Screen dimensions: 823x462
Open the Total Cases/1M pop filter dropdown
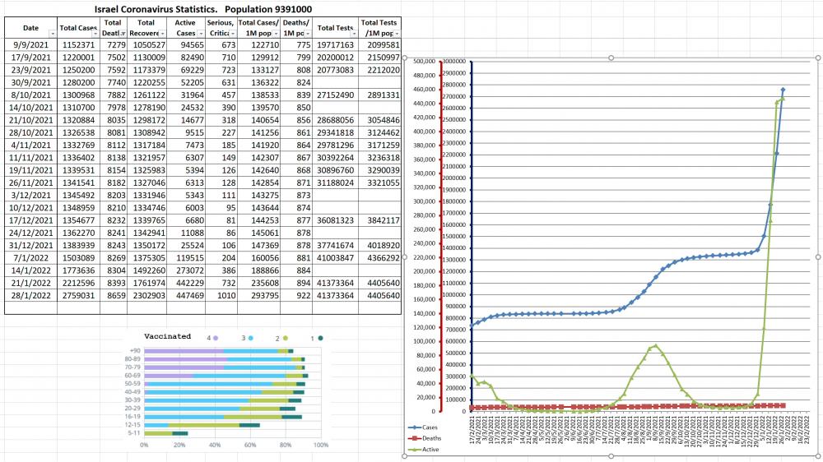tap(276, 34)
